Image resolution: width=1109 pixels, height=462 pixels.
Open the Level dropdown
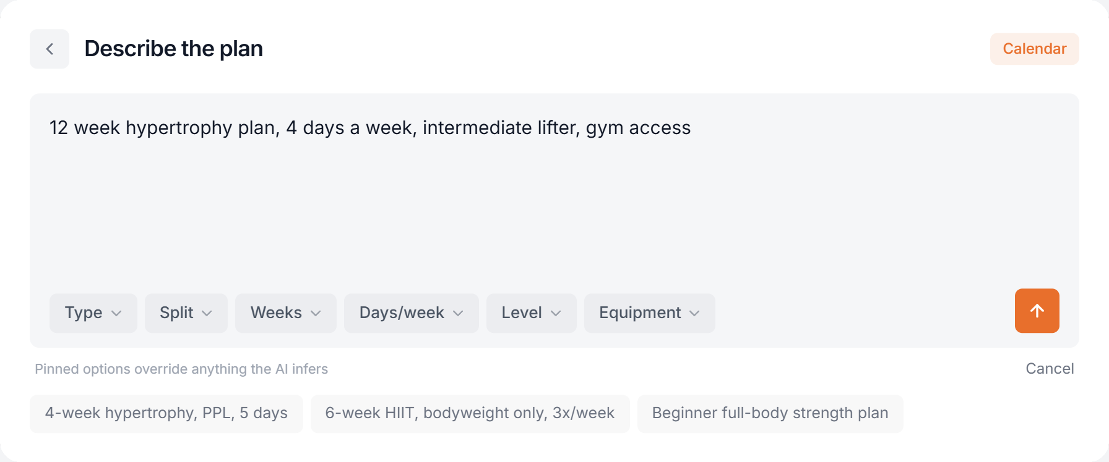(532, 313)
